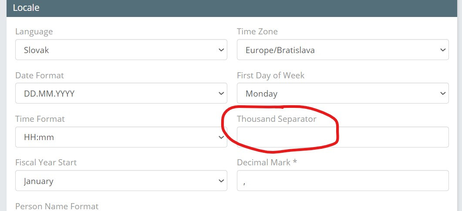Click the Date Format label
Image resolution: width=462 pixels, height=211 pixels.
point(40,76)
